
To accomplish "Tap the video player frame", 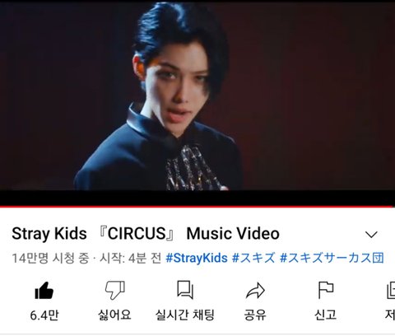I will 197,102.
